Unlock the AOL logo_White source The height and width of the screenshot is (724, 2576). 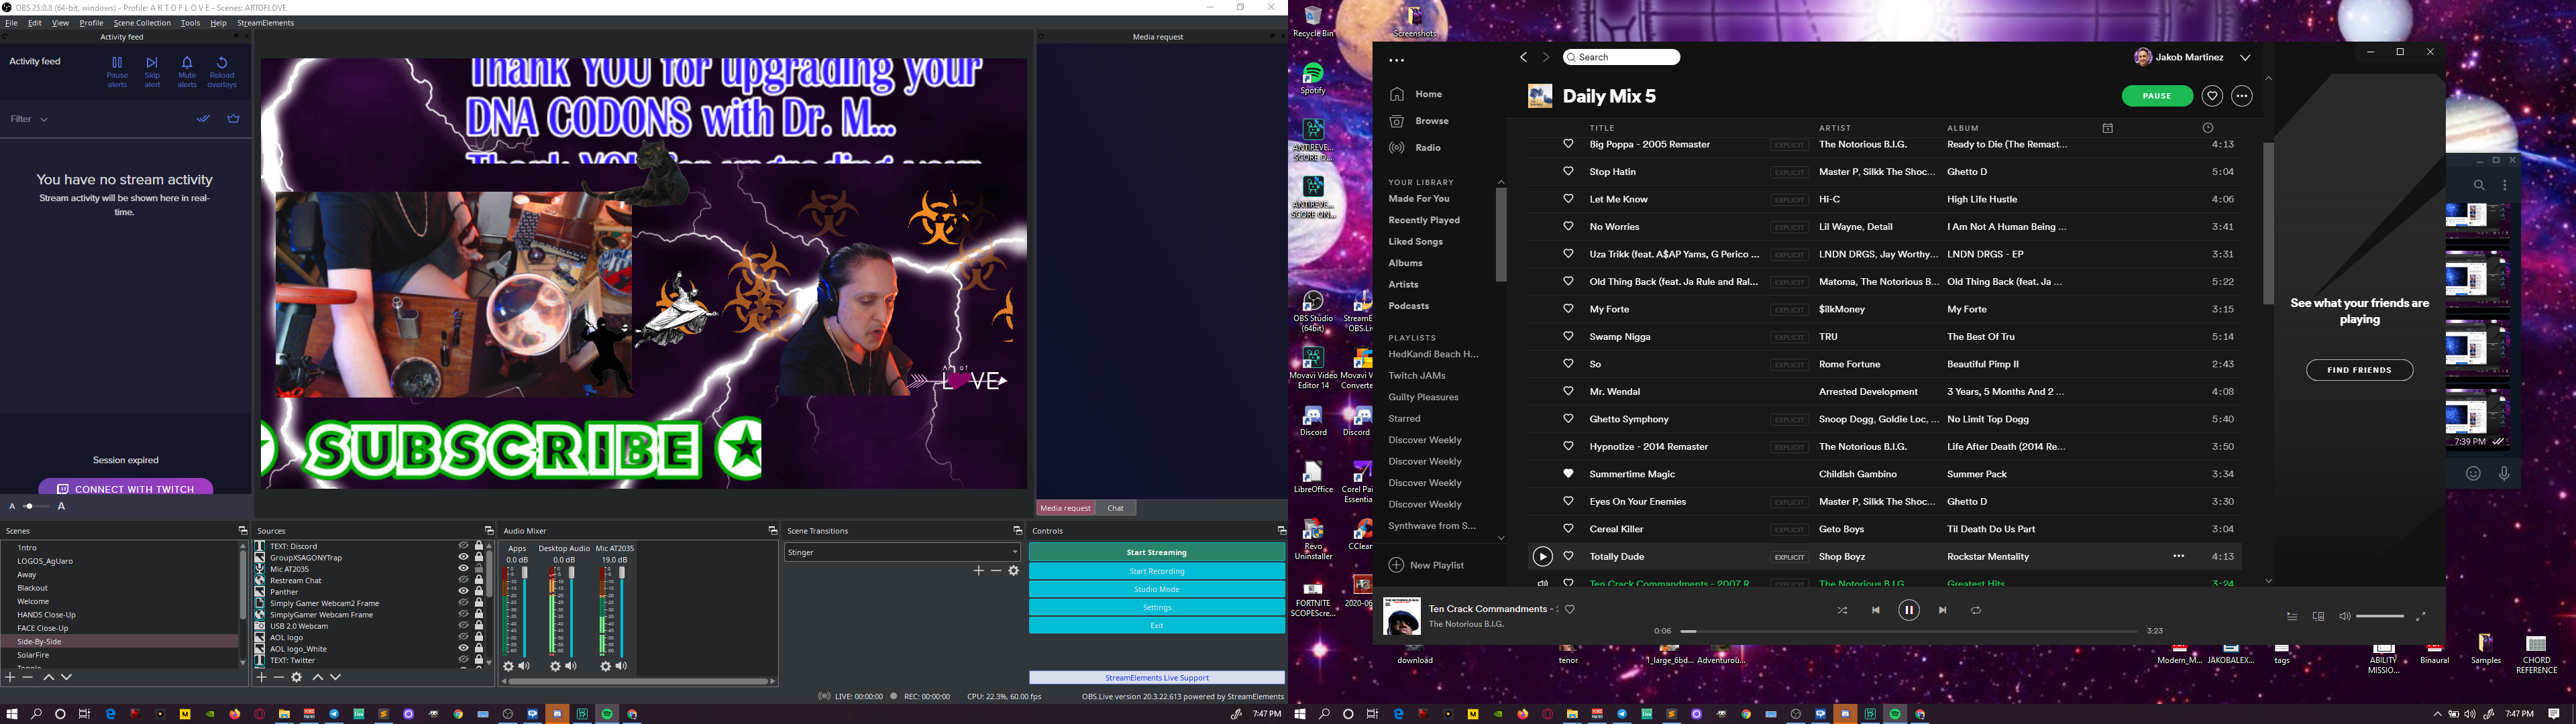click(x=478, y=649)
